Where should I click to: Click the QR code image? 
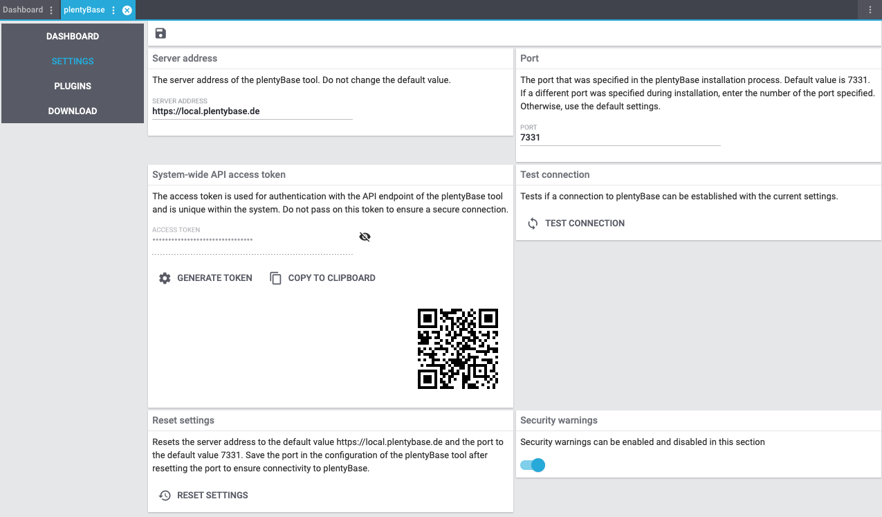458,349
